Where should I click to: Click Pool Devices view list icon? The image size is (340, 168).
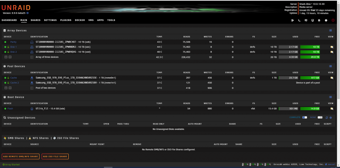330,66
